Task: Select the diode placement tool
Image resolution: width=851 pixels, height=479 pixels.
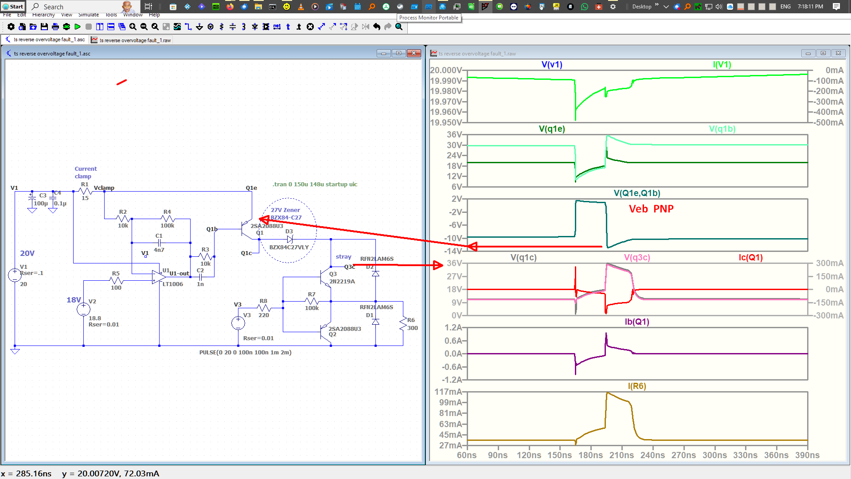Action: [255, 27]
